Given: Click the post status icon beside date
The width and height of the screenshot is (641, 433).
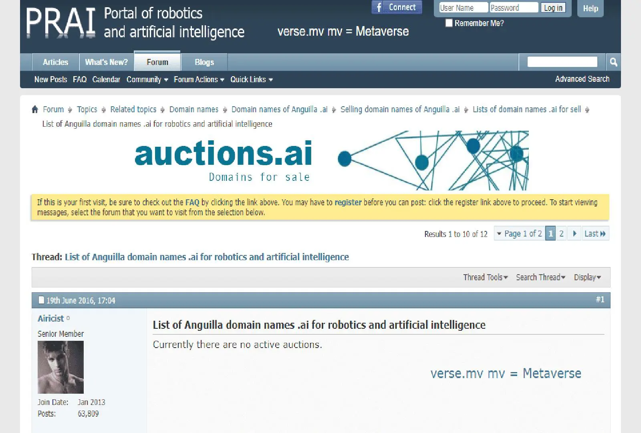Looking at the screenshot, I should tap(41, 300).
